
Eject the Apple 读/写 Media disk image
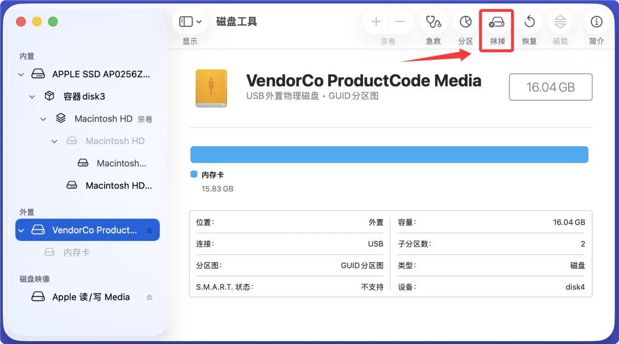coord(149,297)
